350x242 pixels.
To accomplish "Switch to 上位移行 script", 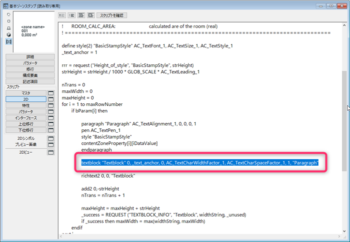I will tap(26, 124).
